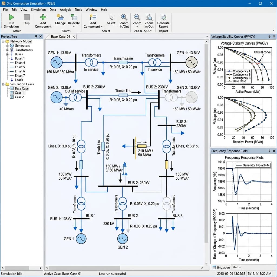The image size is (277, 277).
Task: Click the green plus Add Component icon
Action: click(x=43, y=17)
